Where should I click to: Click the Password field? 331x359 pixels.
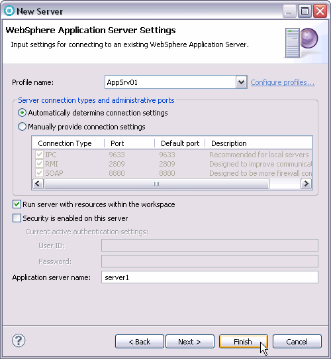(x=210, y=261)
